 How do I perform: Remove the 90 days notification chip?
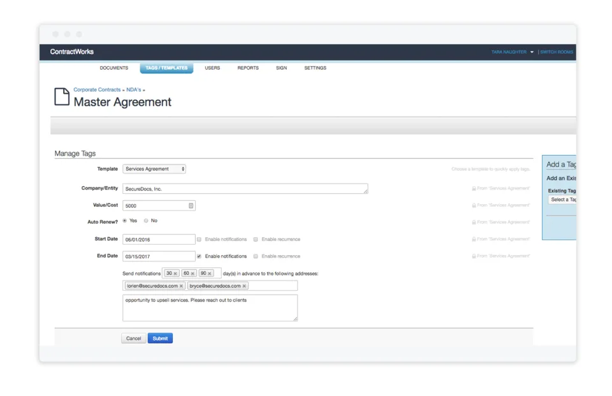[x=210, y=274]
